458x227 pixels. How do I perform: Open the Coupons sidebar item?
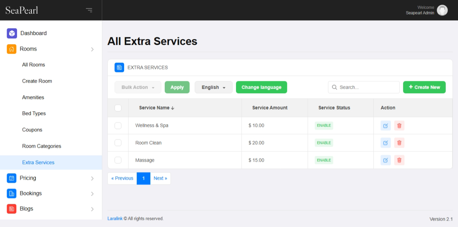[32, 130]
